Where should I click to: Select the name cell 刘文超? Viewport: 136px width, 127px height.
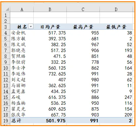point(22,80)
